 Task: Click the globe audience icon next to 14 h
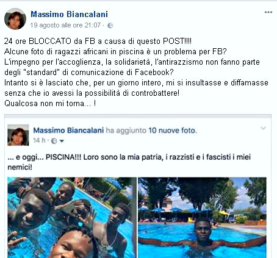tap(54, 141)
